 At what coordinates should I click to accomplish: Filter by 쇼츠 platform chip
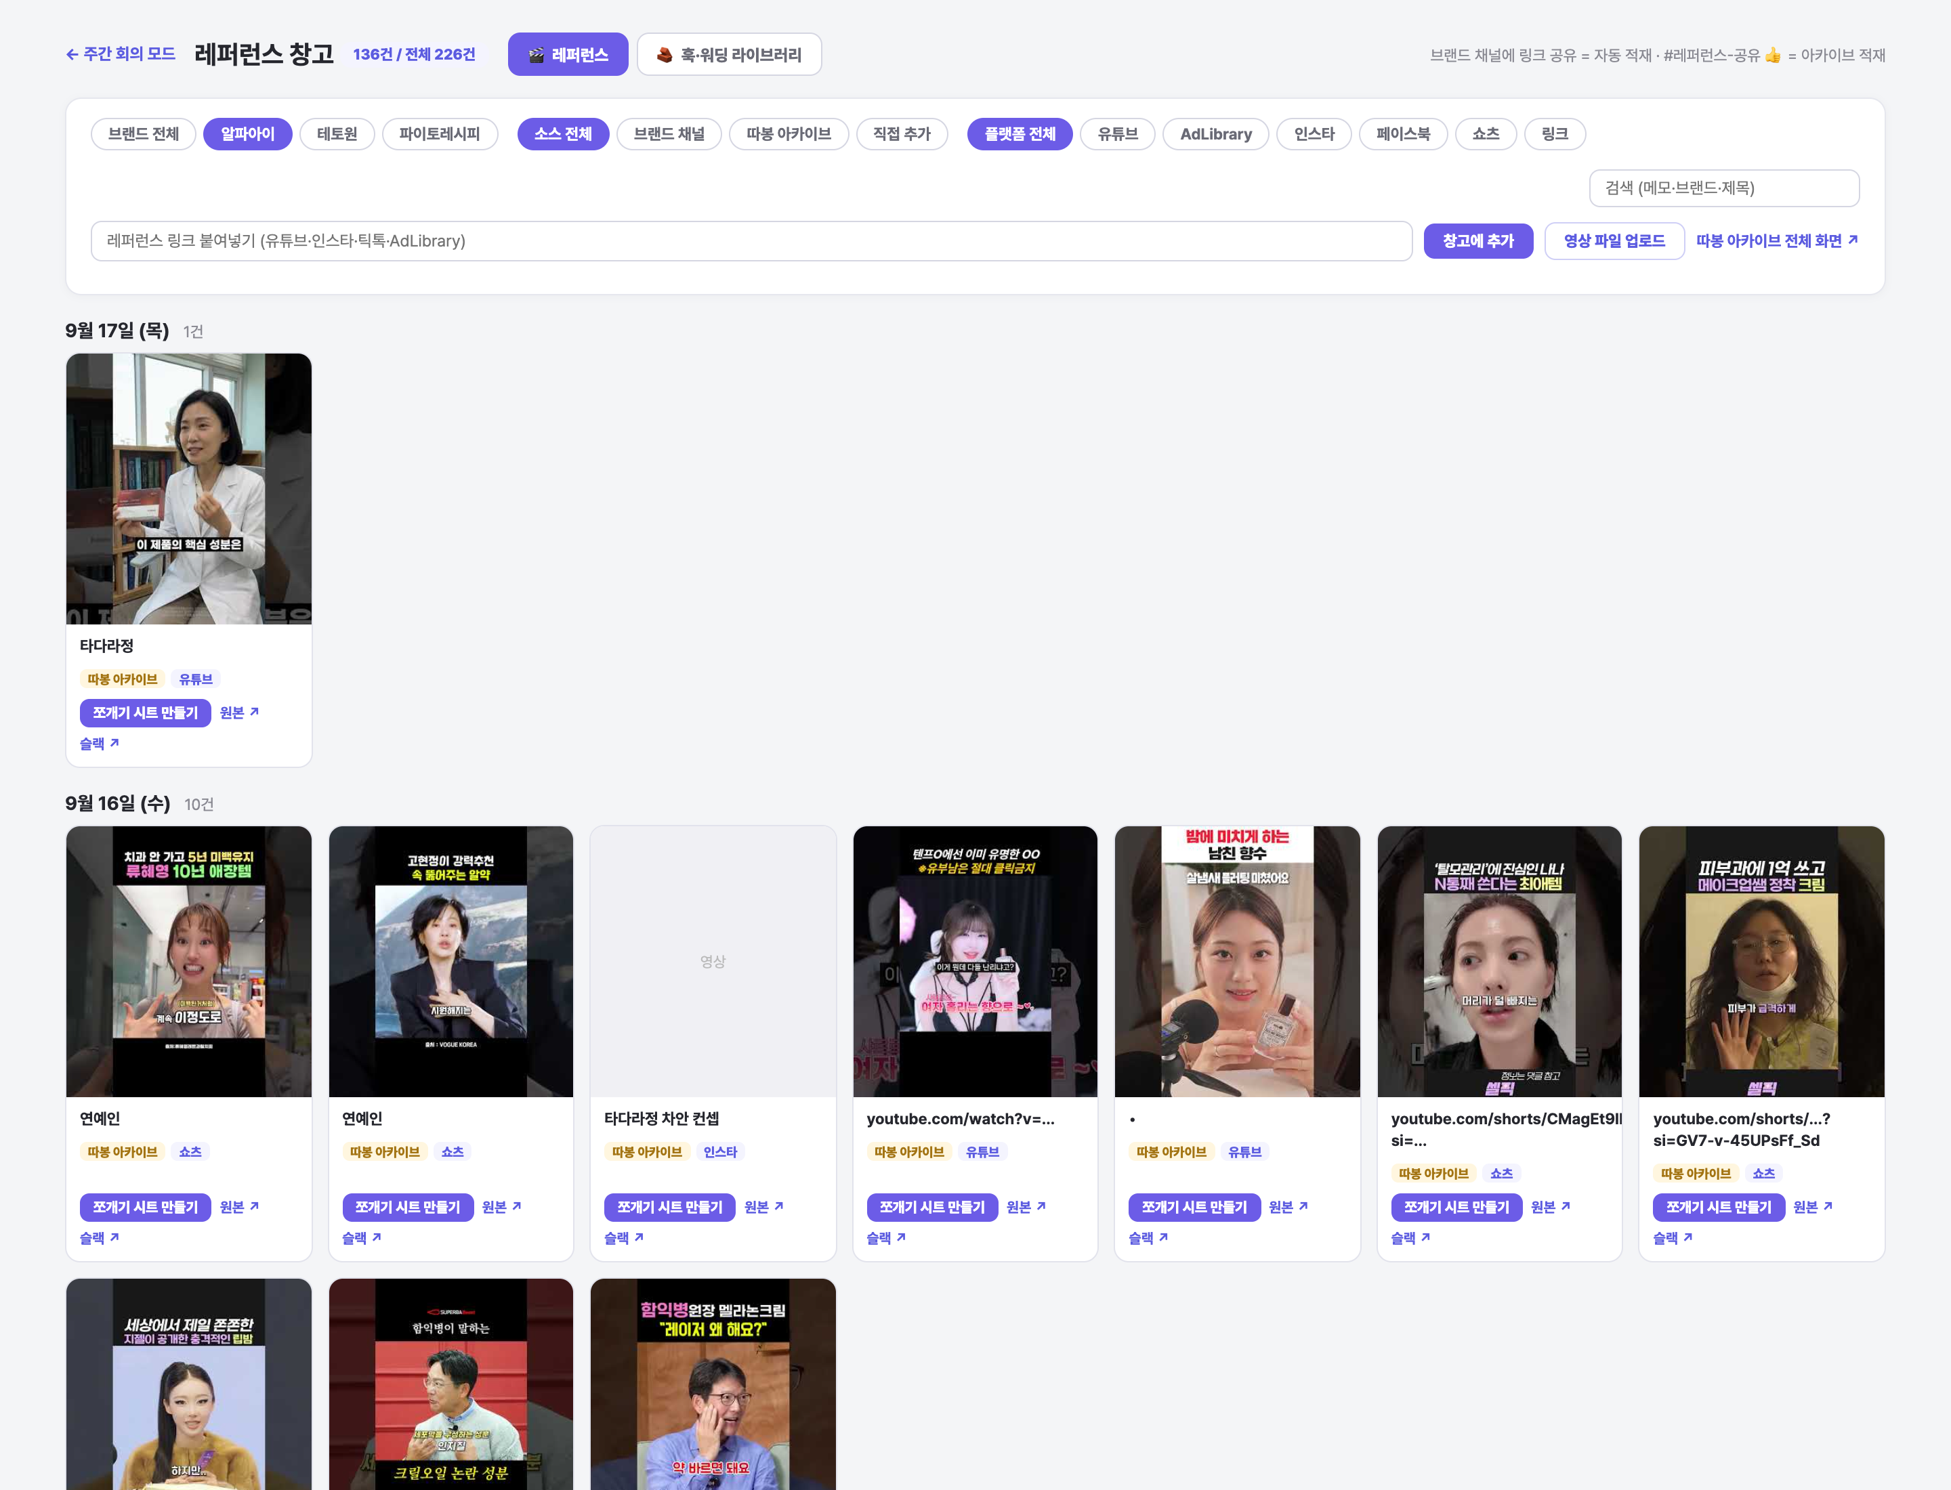(1485, 134)
